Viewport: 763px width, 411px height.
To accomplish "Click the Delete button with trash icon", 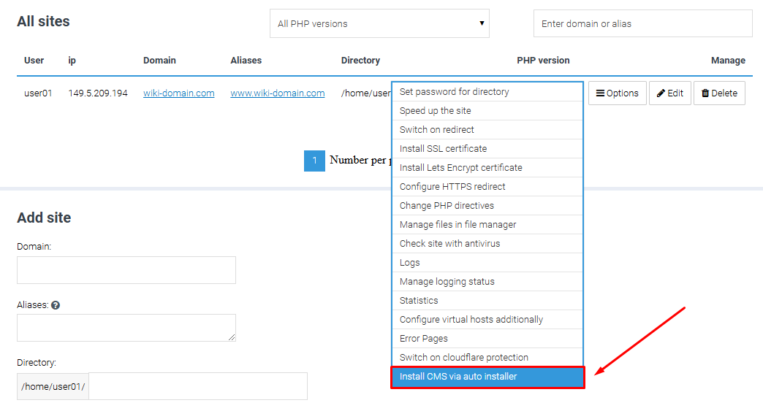I will [x=719, y=93].
